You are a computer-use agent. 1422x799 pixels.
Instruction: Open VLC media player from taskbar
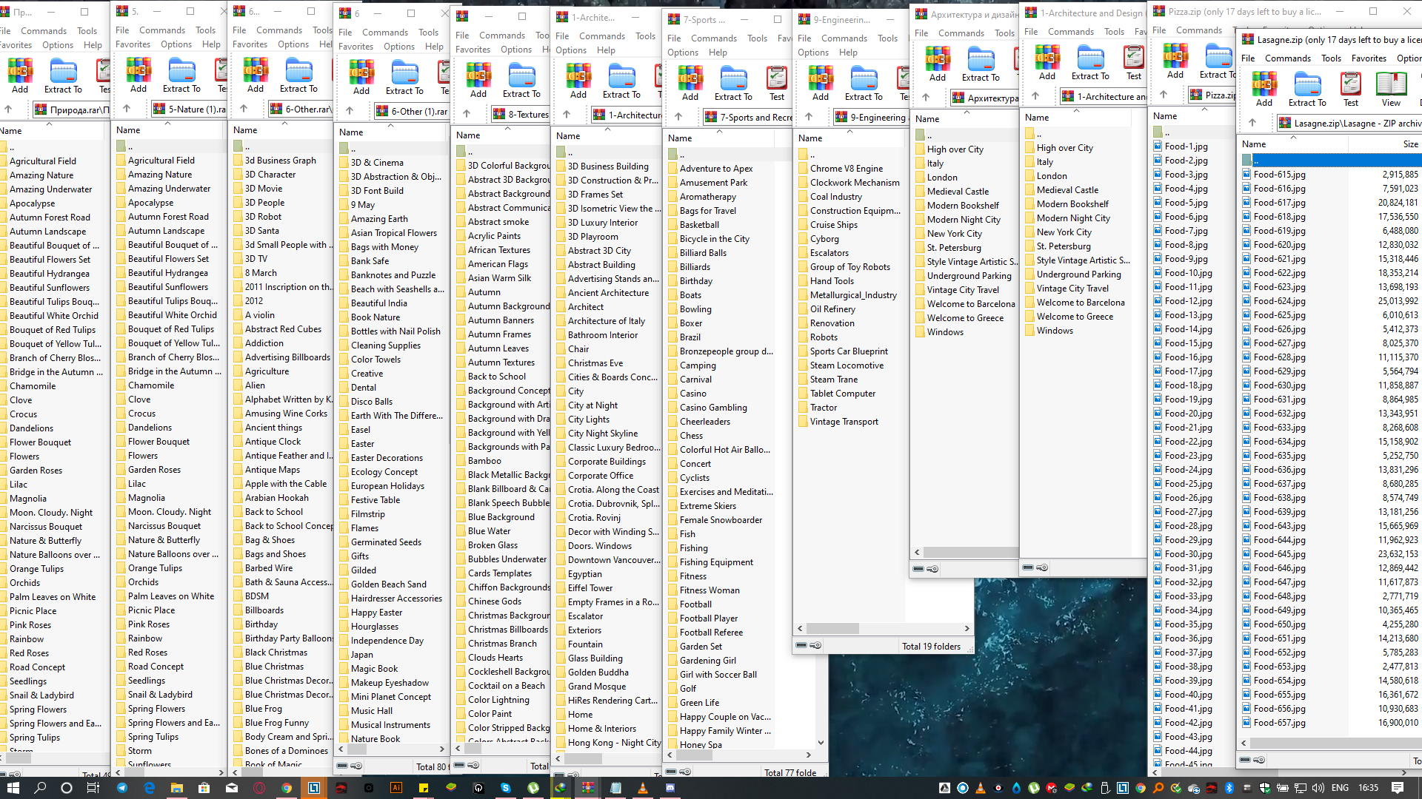point(642,788)
